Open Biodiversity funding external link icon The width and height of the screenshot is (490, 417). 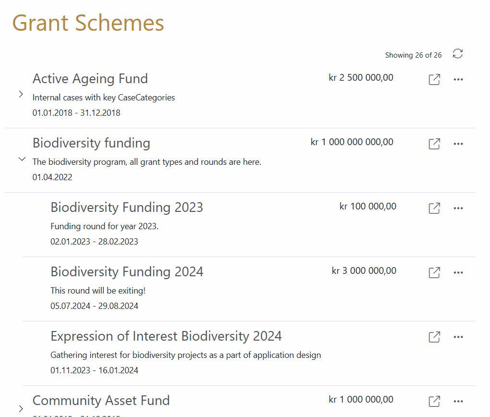click(434, 144)
